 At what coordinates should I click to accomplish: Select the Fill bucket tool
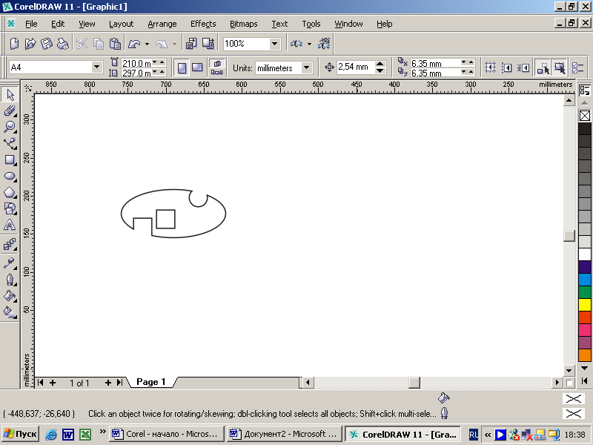10,296
